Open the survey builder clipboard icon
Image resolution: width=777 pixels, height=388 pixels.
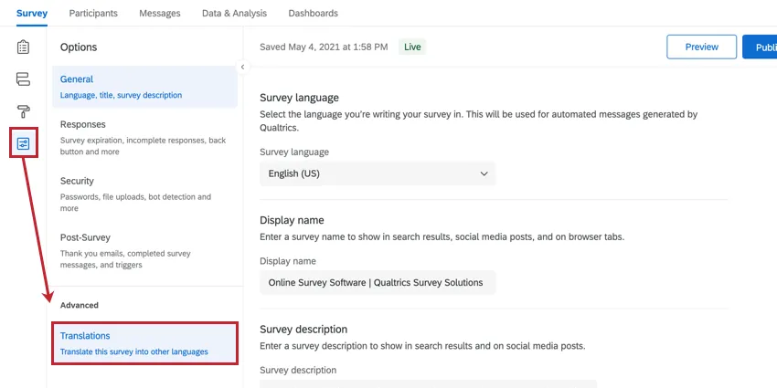[23, 47]
